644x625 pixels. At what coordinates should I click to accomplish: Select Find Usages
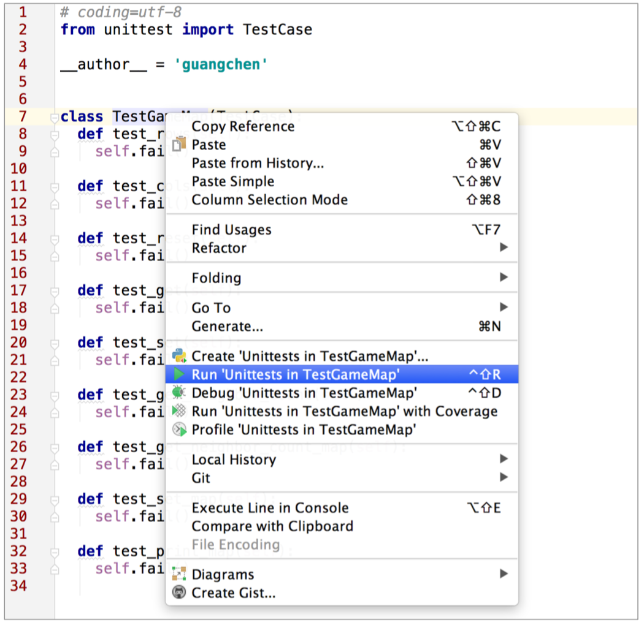pos(342,230)
